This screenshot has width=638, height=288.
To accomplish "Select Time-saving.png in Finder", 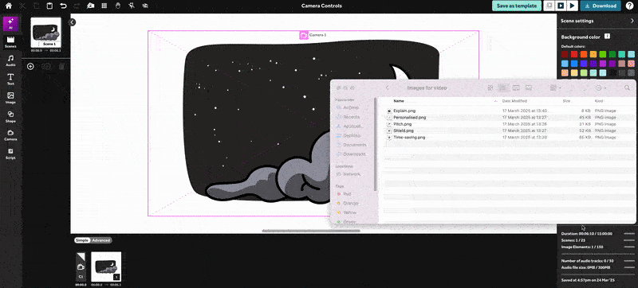I will (409, 138).
